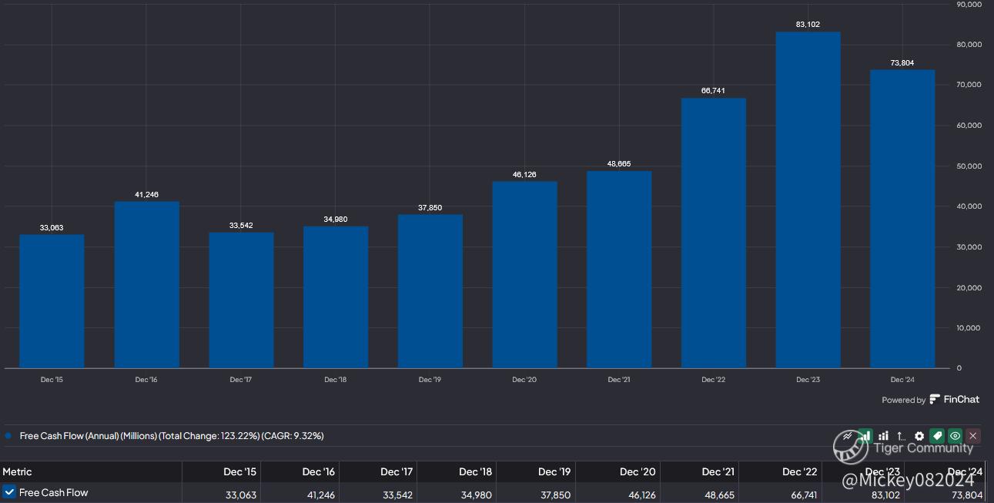Click the axis scale arrow icon

[x=901, y=436]
